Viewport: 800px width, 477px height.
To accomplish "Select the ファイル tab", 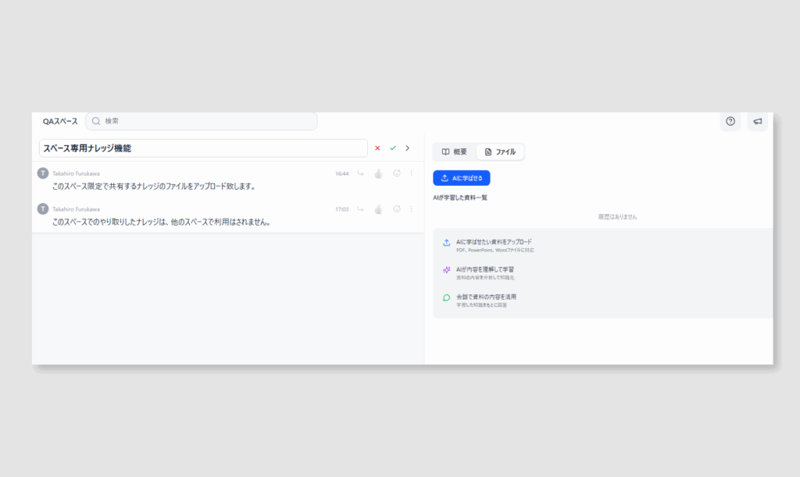I will [x=500, y=151].
